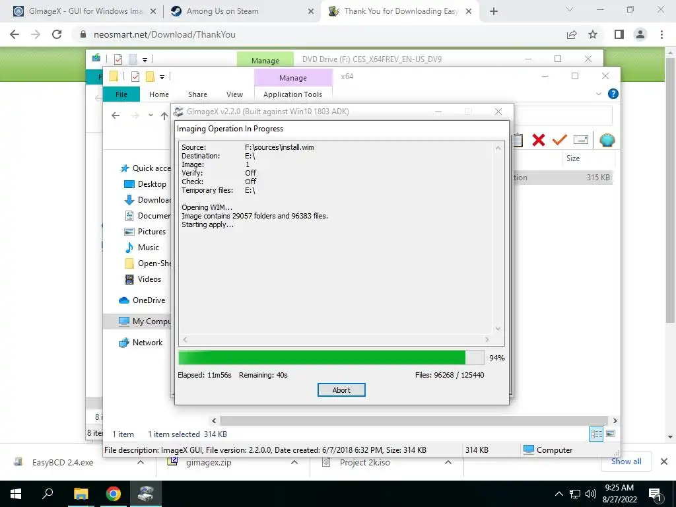Switch to large icons view in status bar
676x507 pixels.
tap(611, 434)
